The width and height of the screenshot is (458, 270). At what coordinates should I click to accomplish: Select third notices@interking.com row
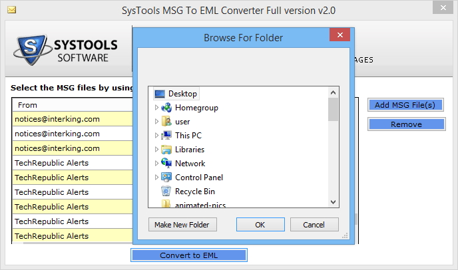pos(72,148)
